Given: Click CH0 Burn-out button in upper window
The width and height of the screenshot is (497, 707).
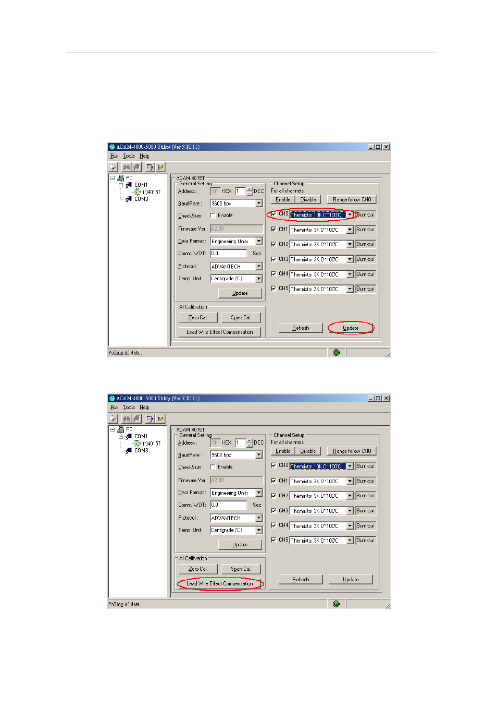Looking at the screenshot, I should tap(365, 214).
